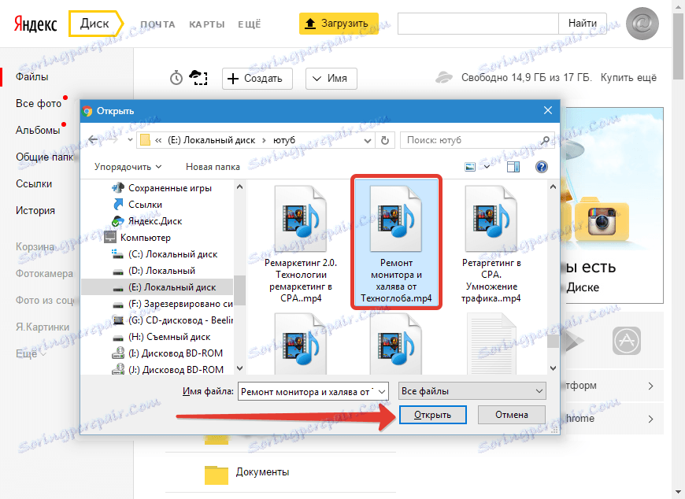
Task: Click the Яндекс logo
Action: coord(35,24)
